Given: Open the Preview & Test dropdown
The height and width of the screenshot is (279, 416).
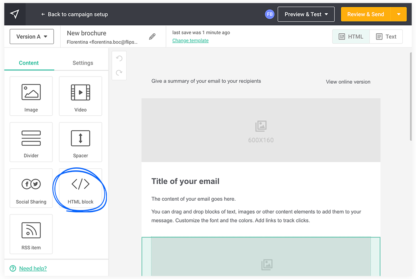Looking at the screenshot, I should [306, 14].
